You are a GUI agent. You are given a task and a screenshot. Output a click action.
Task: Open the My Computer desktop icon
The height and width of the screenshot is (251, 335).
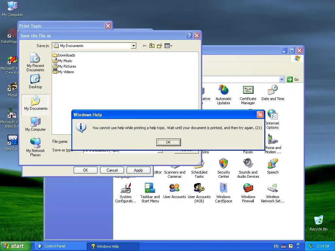pos(12,9)
